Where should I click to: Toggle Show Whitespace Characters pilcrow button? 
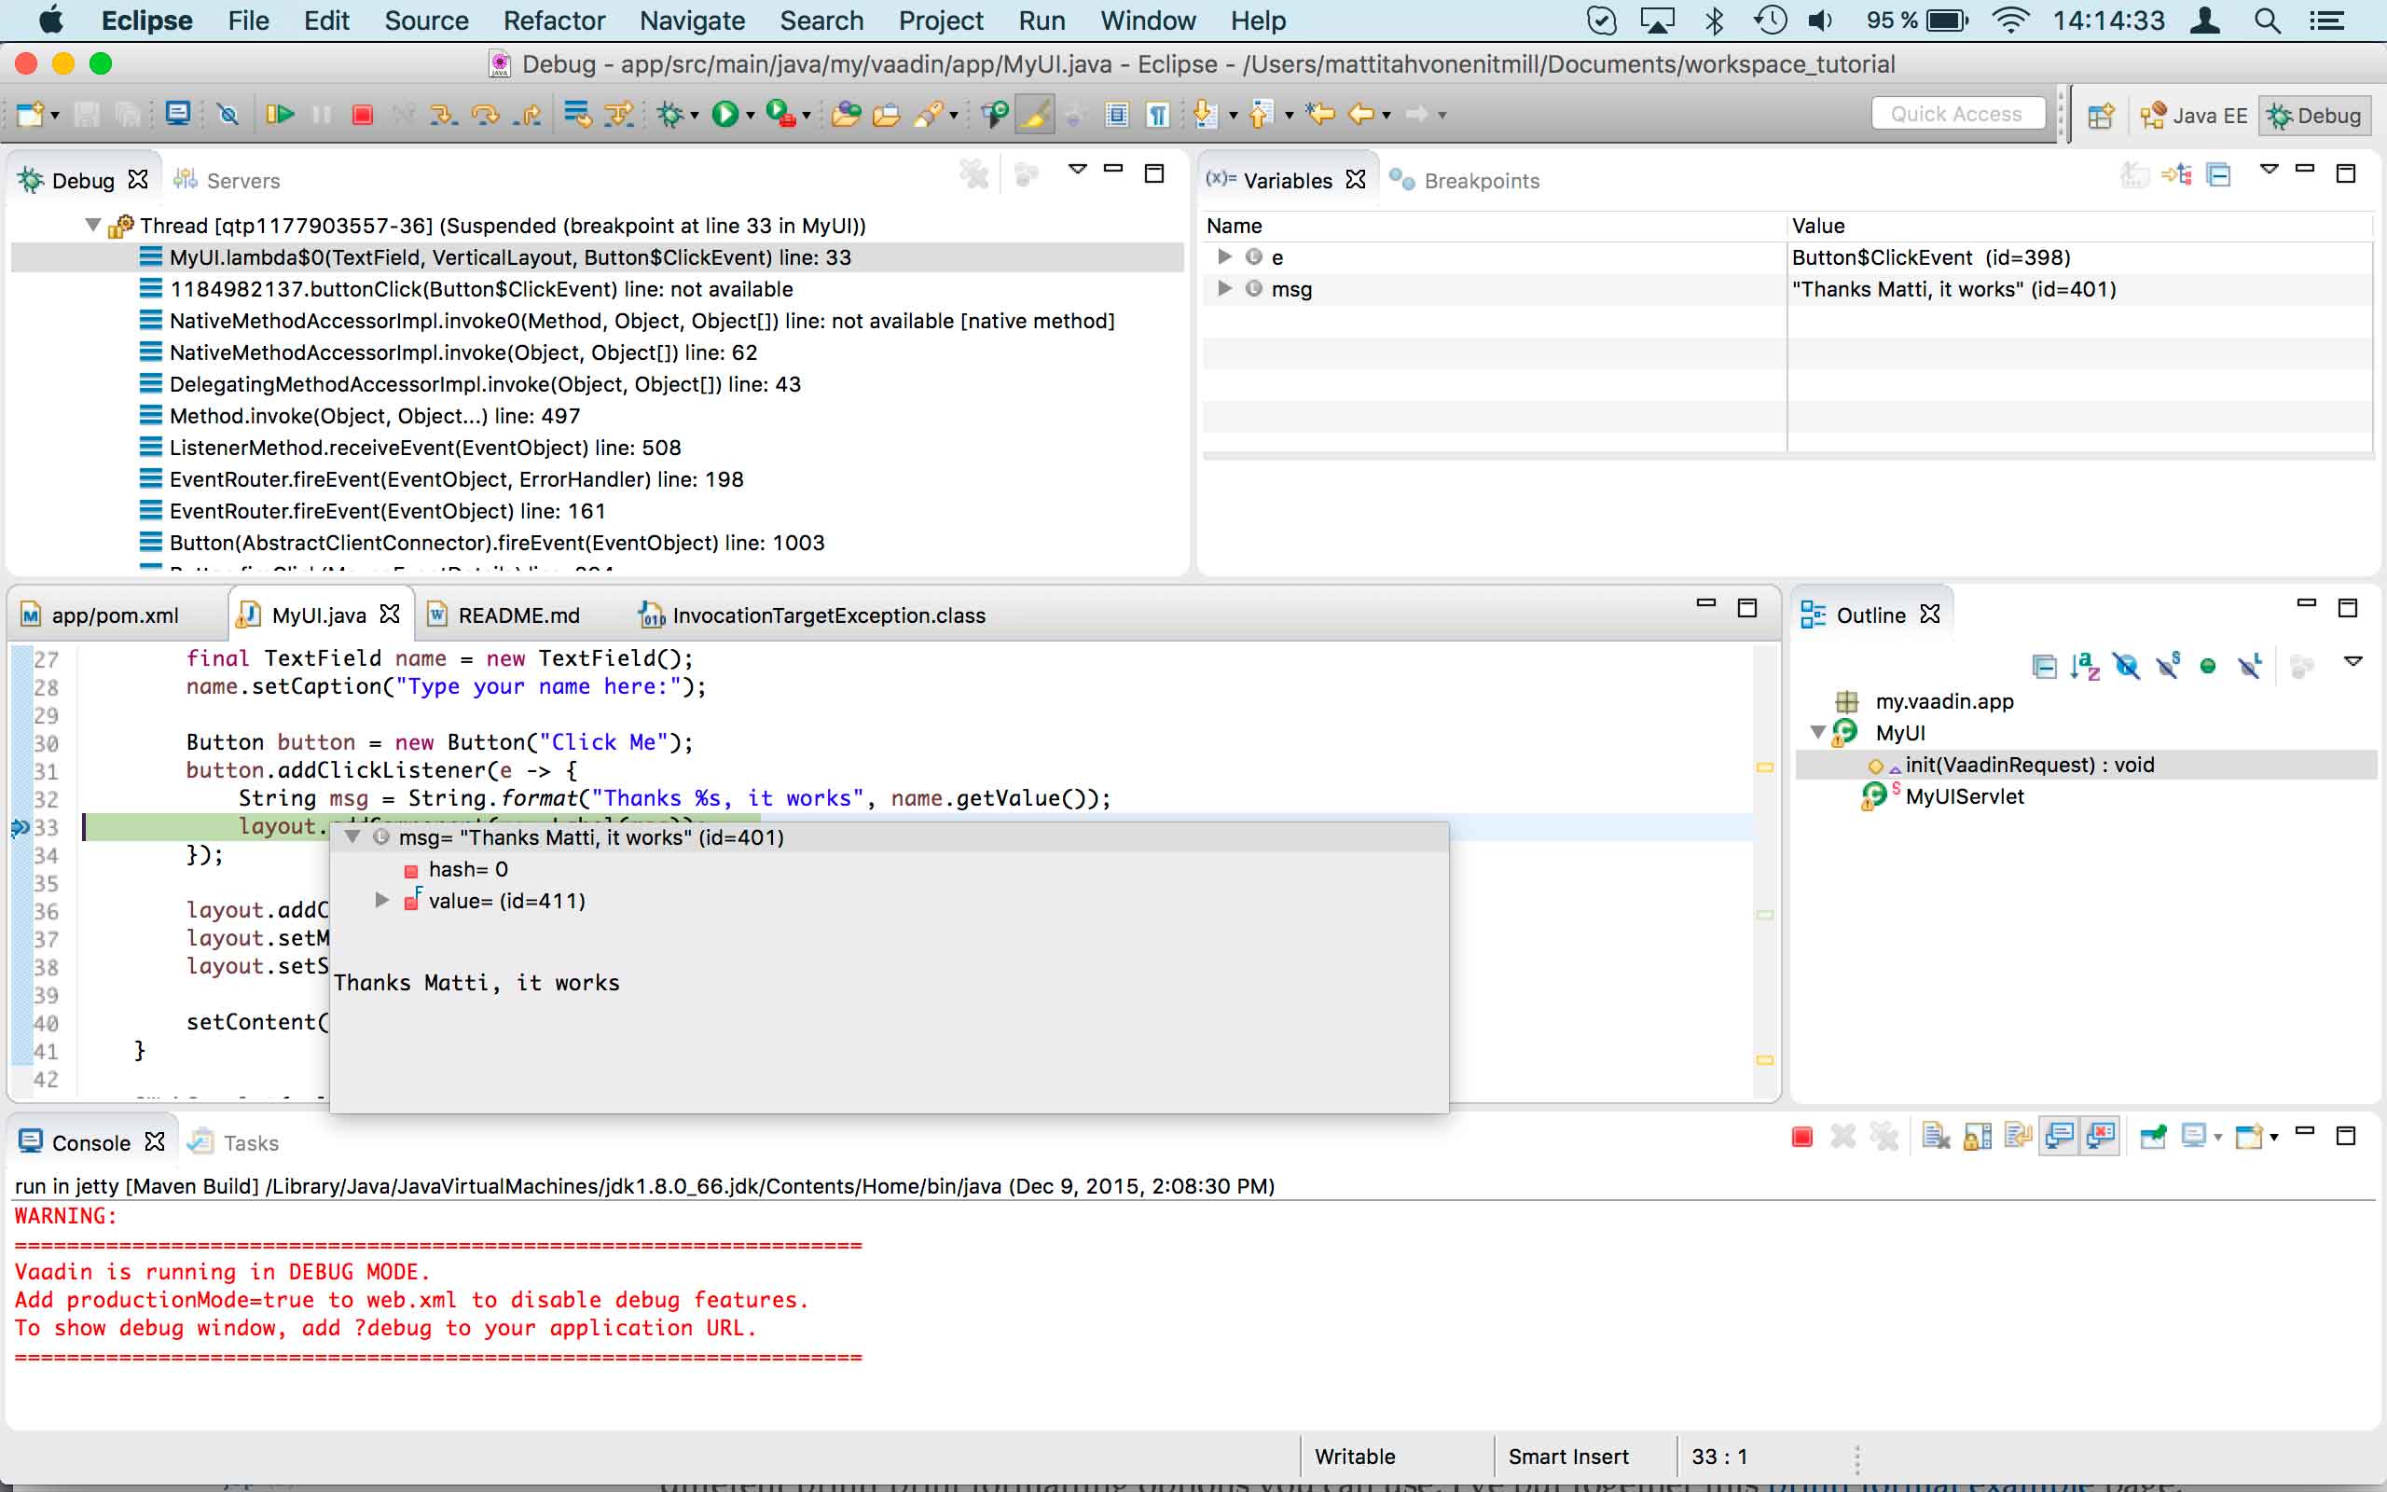point(1158,115)
